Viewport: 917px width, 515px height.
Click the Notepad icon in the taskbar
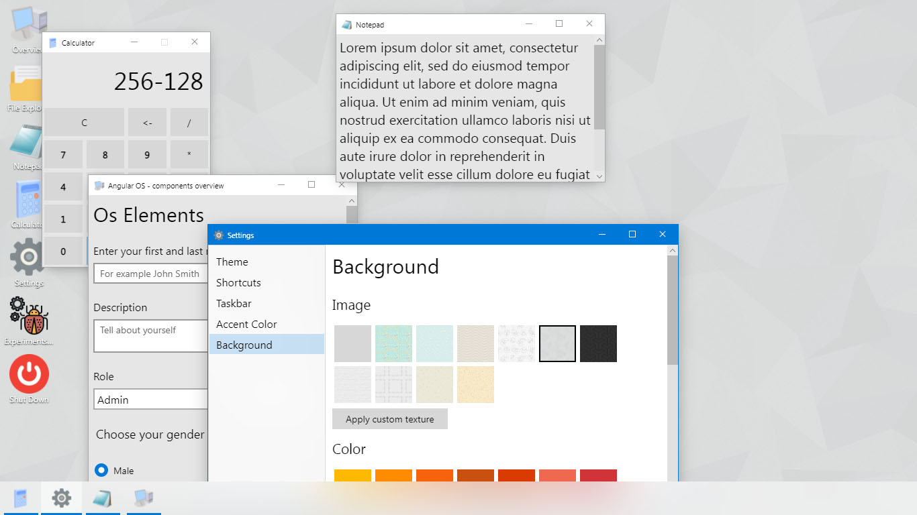pos(103,498)
